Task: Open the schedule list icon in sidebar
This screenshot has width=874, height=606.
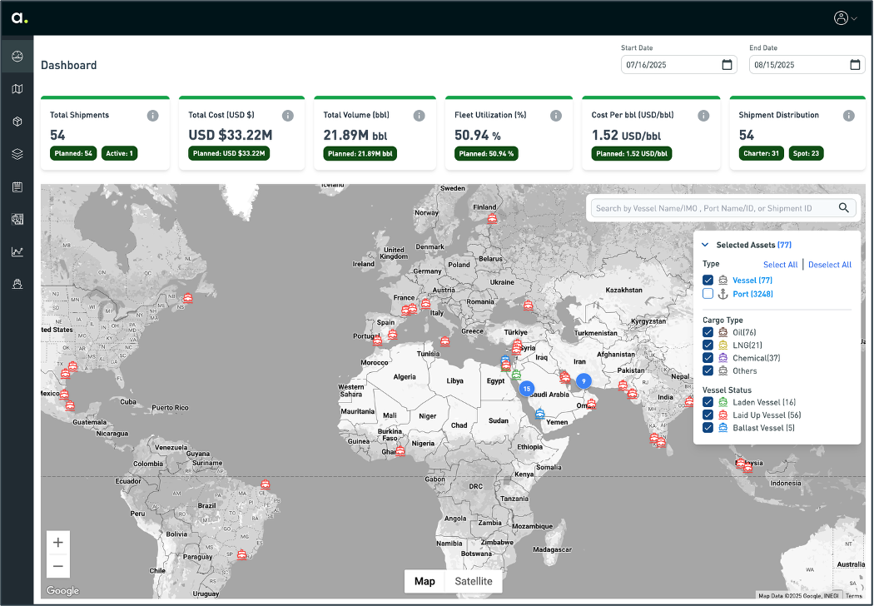Action: 17,186
